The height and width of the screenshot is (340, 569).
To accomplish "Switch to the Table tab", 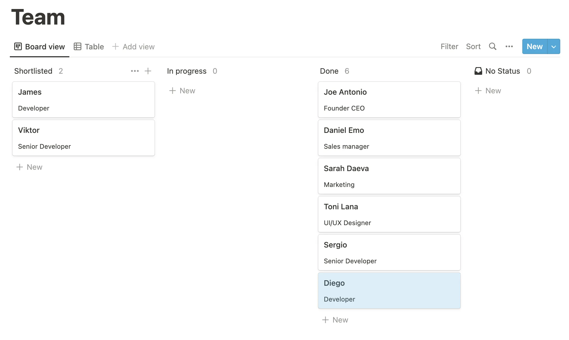I will pyautogui.click(x=89, y=46).
